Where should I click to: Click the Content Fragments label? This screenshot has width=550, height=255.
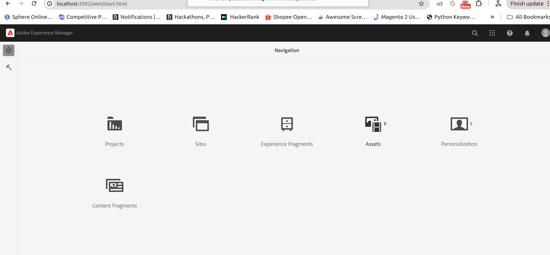click(114, 206)
